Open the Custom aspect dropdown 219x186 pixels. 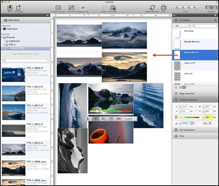click(x=130, y=119)
